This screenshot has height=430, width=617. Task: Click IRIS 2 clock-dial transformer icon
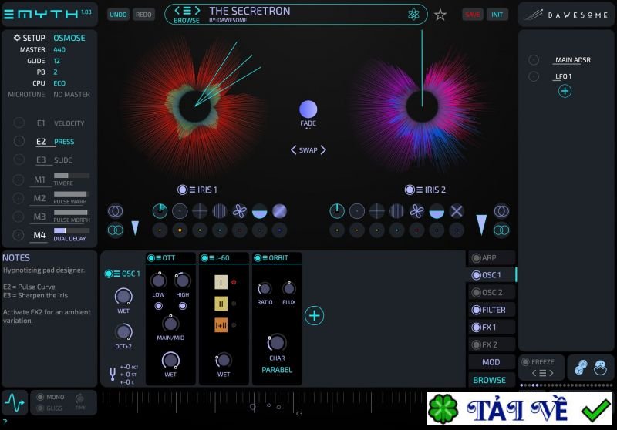[x=337, y=211]
